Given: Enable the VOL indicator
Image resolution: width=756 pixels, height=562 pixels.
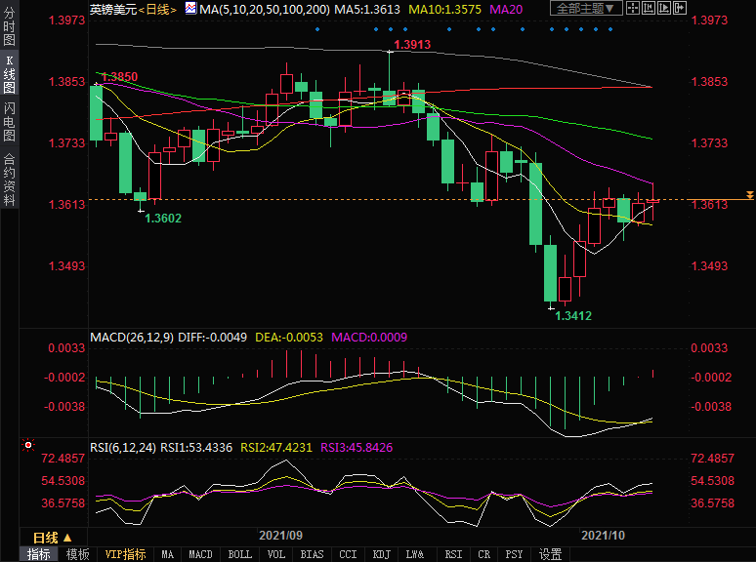Looking at the screenshot, I should point(276,554).
